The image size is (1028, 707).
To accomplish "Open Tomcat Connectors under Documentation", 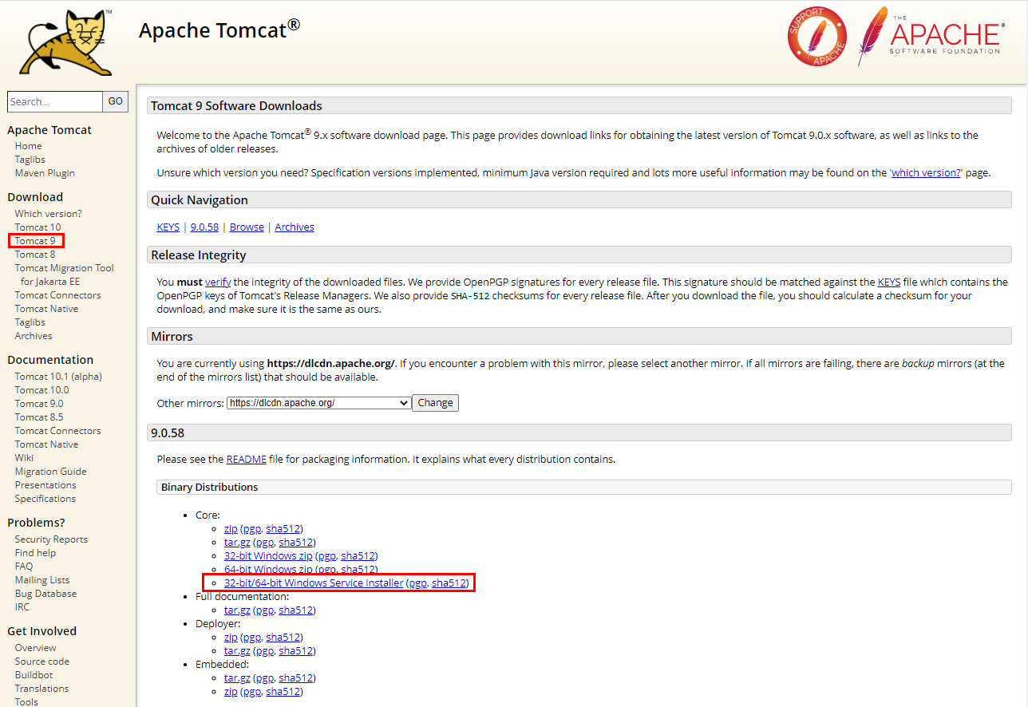I will coord(57,431).
